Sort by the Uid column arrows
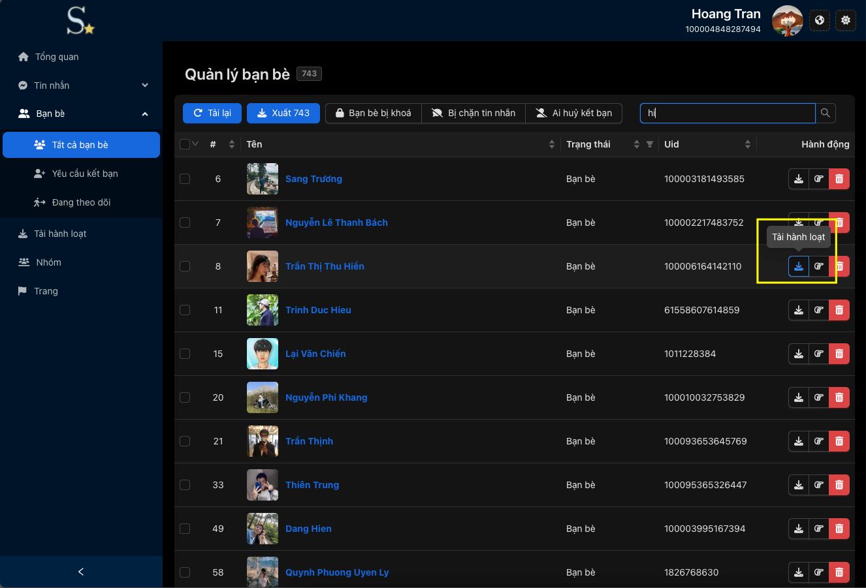 coord(748,144)
